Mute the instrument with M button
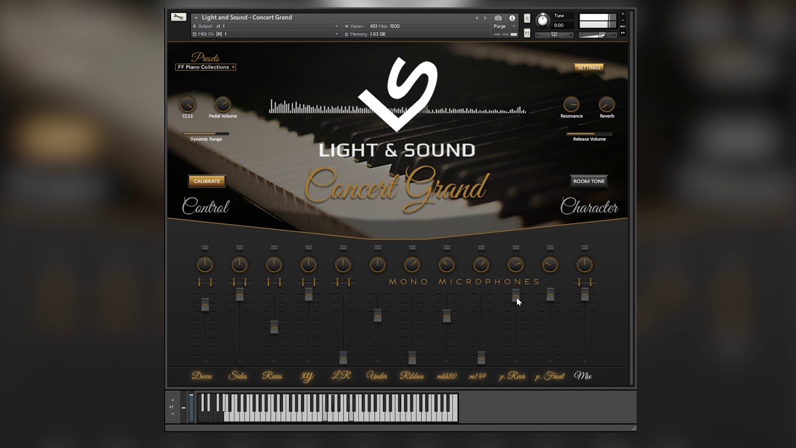This screenshot has width=796, height=448. tap(527, 33)
